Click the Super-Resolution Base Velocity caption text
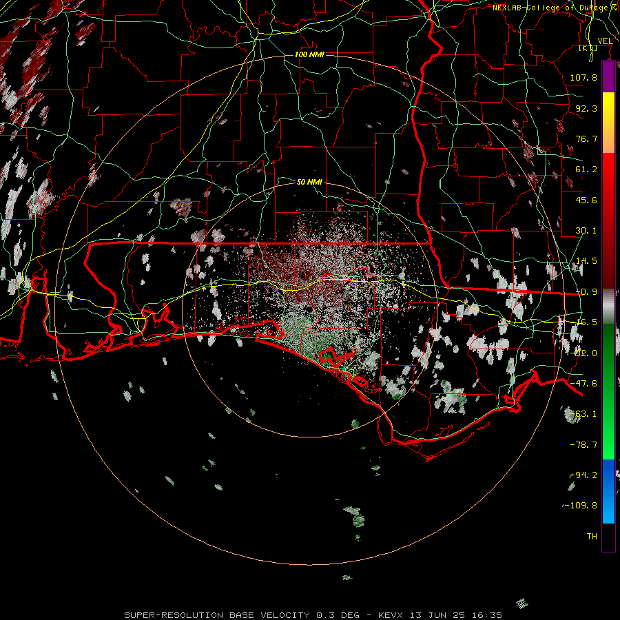 313,615
